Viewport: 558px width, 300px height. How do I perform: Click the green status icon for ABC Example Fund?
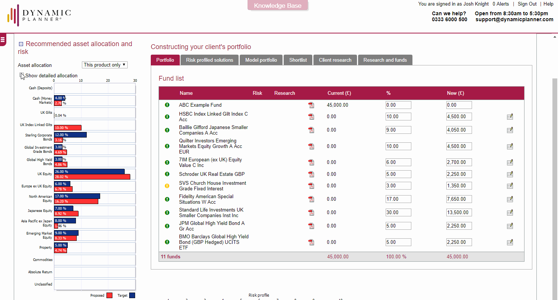[167, 105]
